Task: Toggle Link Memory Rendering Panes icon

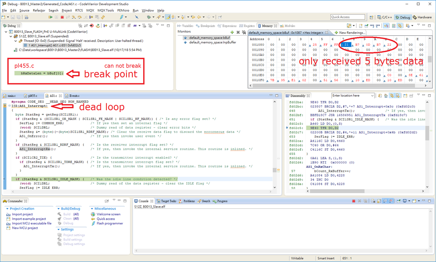Action: click(x=400, y=26)
